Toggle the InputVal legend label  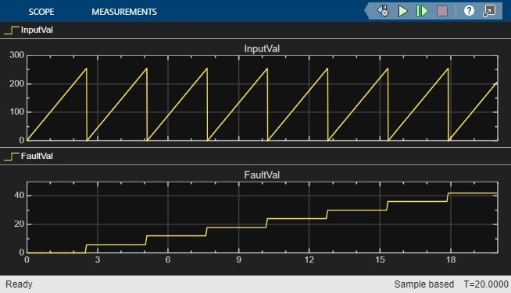(x=37, y=30)
